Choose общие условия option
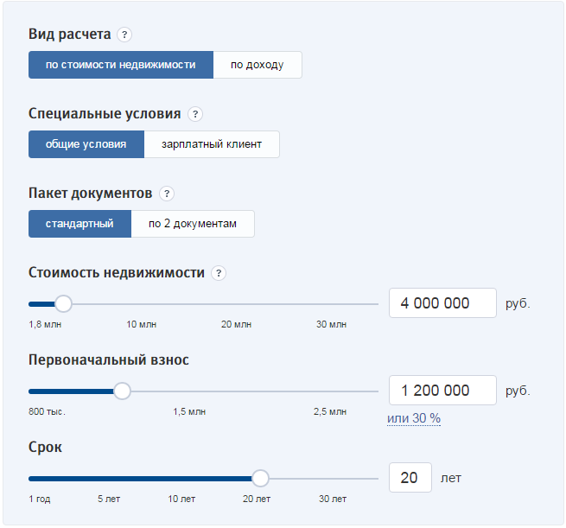This screenshot has width=566, height=528. click(x=86, y=144)
